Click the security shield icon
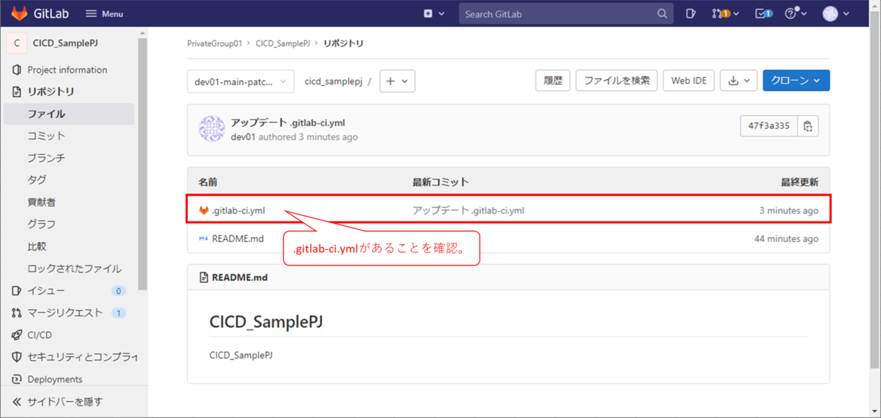This screenshot has width=881, height=418. 16,357
